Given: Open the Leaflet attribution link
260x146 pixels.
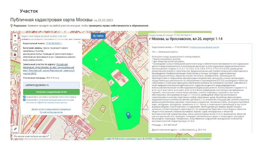Looking at the screenshot, I should pos(108,139).
